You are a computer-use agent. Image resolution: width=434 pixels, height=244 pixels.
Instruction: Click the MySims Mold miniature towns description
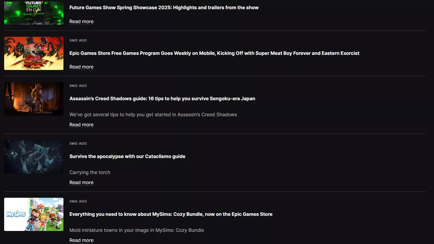tap(137, 230)
